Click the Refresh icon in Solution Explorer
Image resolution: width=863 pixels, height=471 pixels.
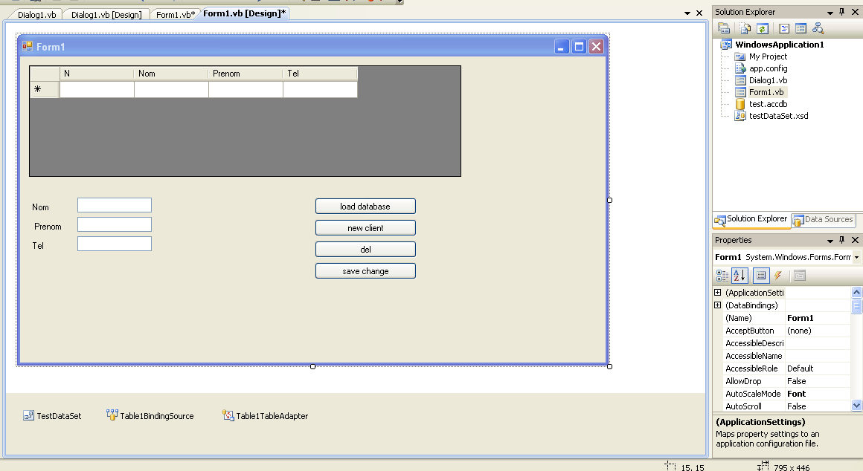[763, 28]
